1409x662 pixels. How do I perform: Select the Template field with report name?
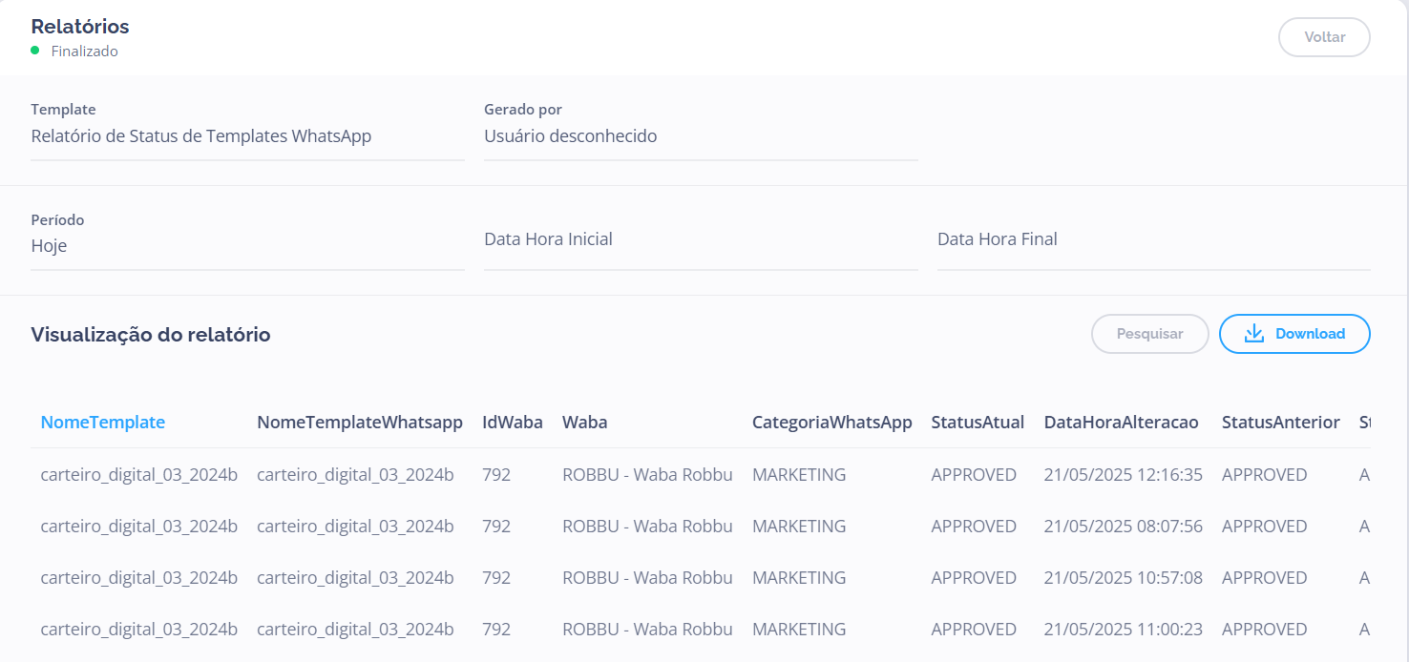pos(246,136)
